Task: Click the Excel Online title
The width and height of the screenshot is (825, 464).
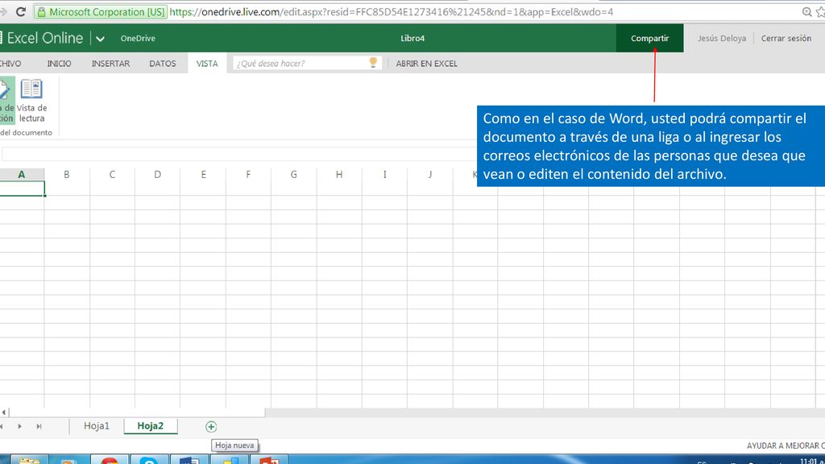Action: click(x=45, y=38)
